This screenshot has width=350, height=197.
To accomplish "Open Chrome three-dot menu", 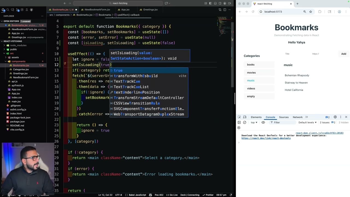I will pyautogui.click(x=346, y=12).
